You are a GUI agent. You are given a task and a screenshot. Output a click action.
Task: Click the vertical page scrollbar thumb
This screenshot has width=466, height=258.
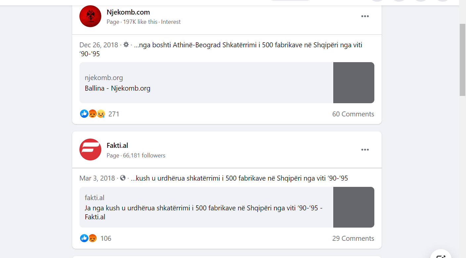tap(462, 60)
